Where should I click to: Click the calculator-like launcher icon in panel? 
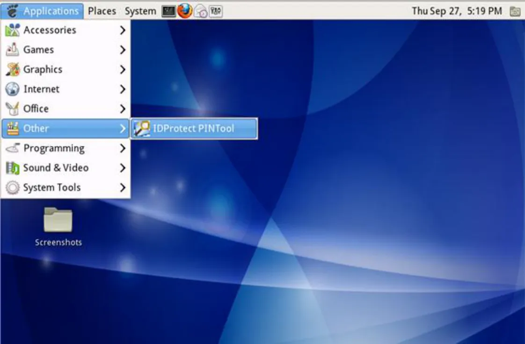(x=216, y=11)
